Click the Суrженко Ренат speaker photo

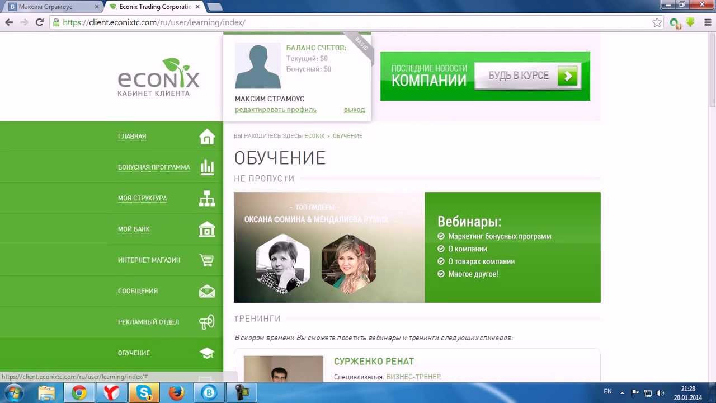tap(283, 369)
